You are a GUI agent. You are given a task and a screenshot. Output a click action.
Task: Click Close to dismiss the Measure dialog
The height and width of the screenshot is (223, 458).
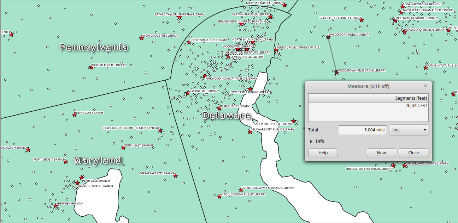tap(413, 153)
